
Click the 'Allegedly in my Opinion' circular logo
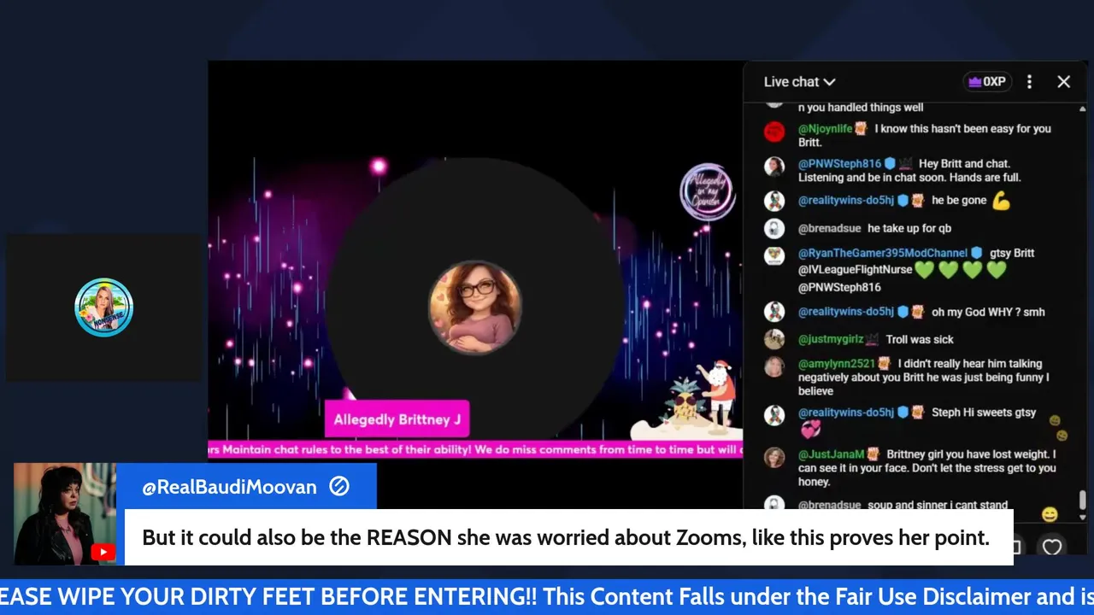point(707,192)
